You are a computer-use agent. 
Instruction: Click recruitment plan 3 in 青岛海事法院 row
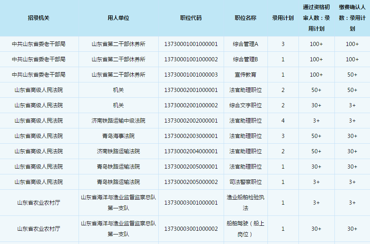point(283,136)
